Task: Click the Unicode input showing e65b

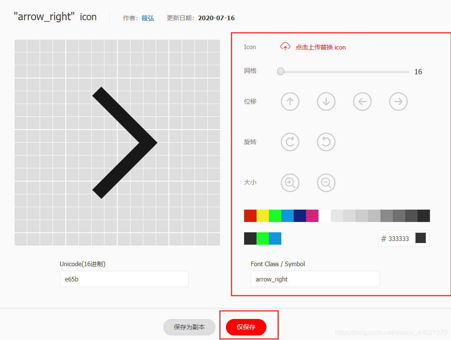Action: coord(124,279)
